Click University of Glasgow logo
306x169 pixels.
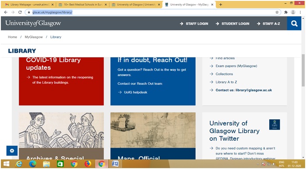(x=33, y=23)
